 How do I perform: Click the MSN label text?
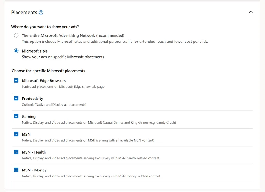(26, 134)
